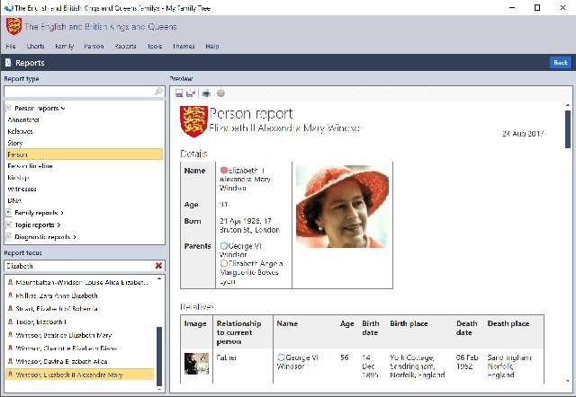
Task: Select Phillips, Zara Anne Elizabeth in list
Action: (x=80, y=296)
